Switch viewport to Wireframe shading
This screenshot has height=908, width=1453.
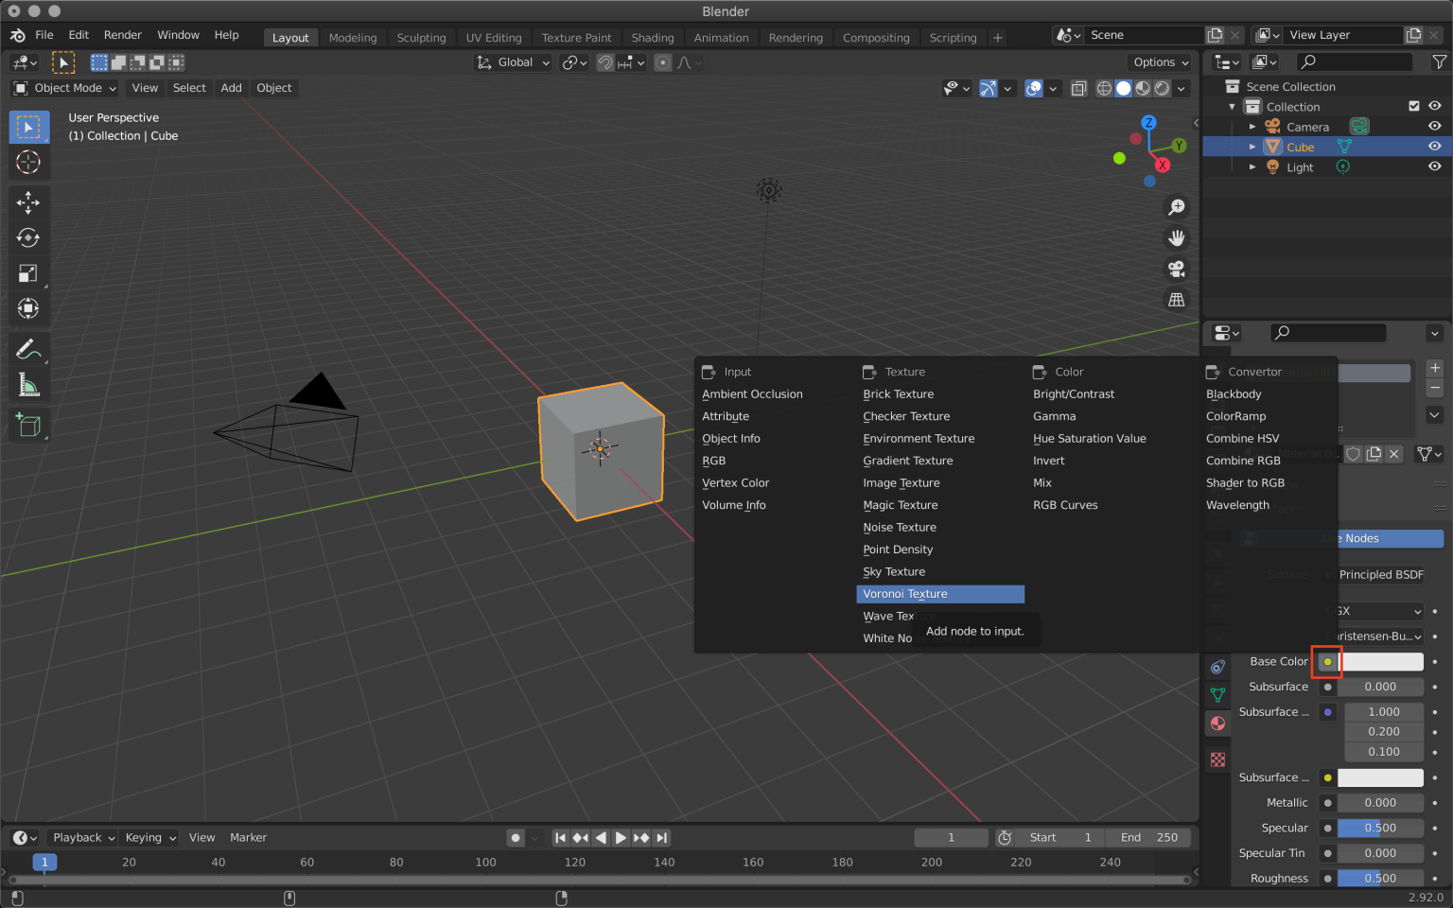1104,87
